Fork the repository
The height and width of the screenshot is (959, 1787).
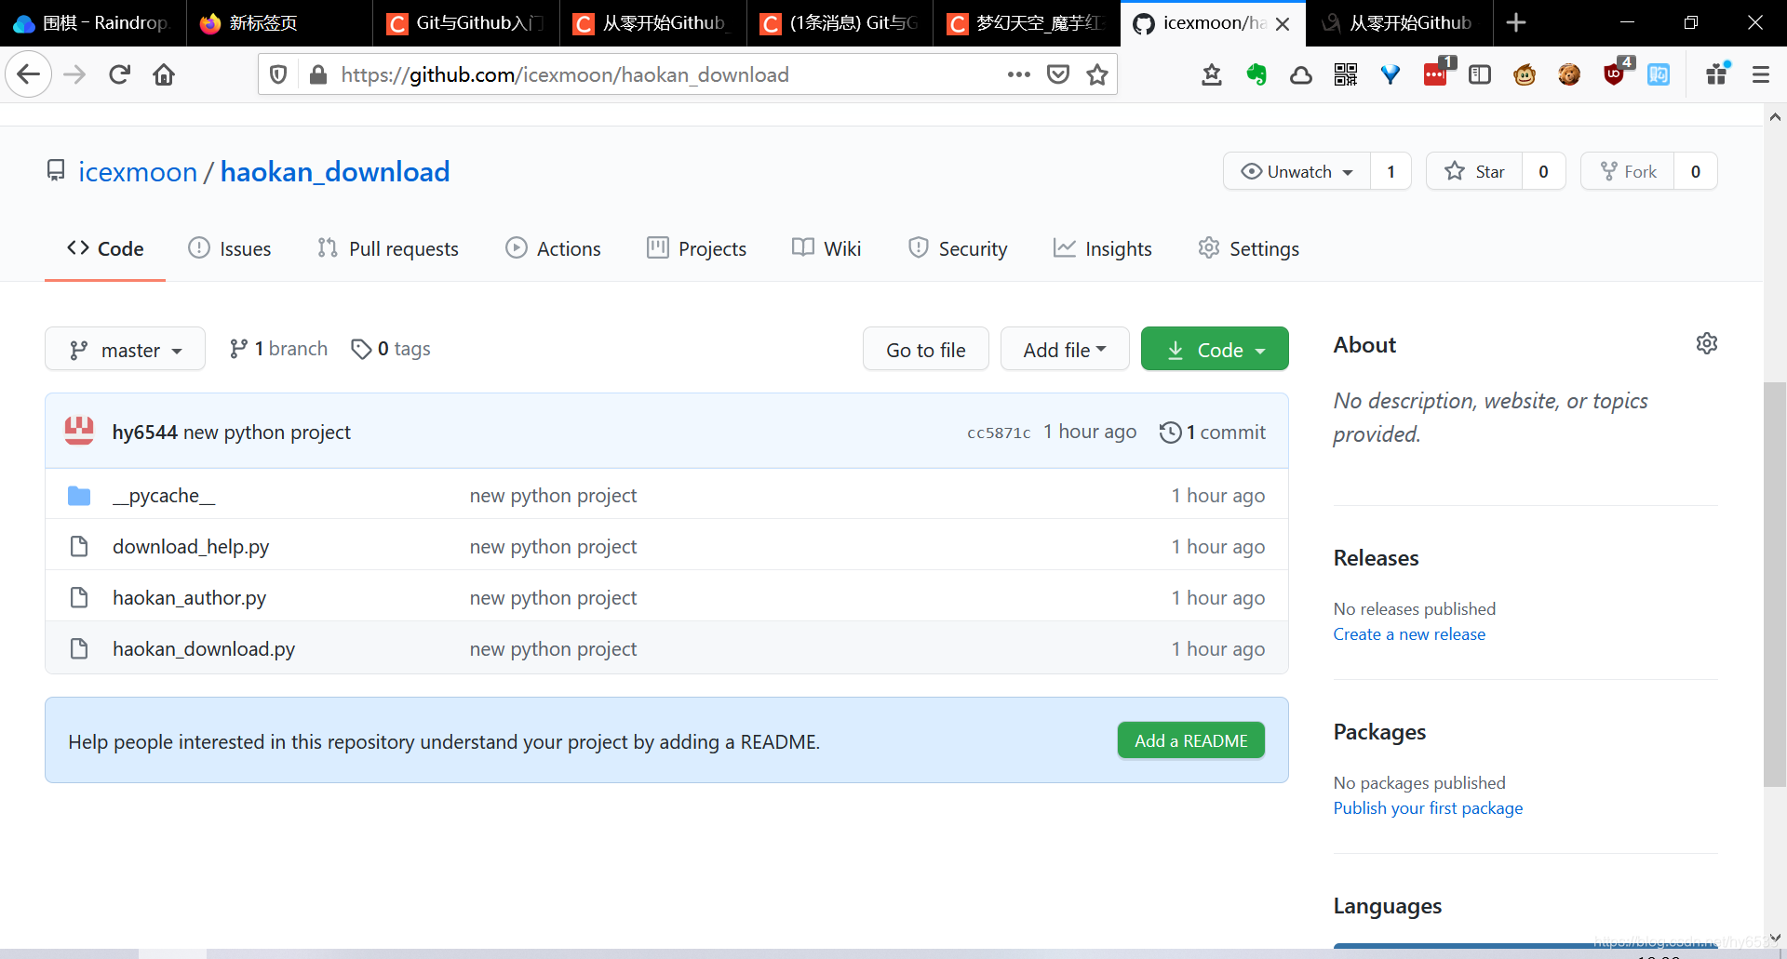[x=1628, y=171]
